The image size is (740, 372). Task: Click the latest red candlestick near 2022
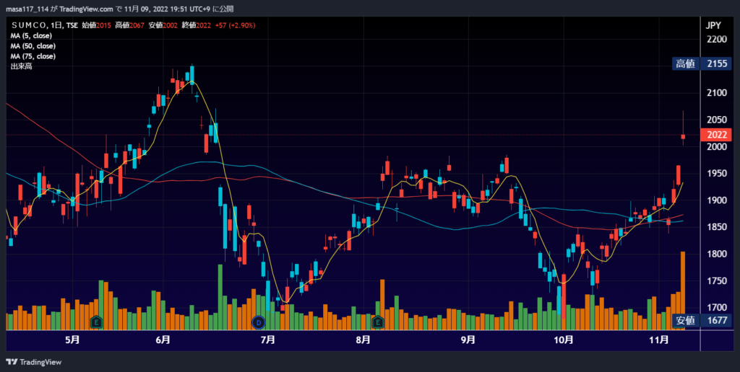pyautogui.click(x=683, y=128)
